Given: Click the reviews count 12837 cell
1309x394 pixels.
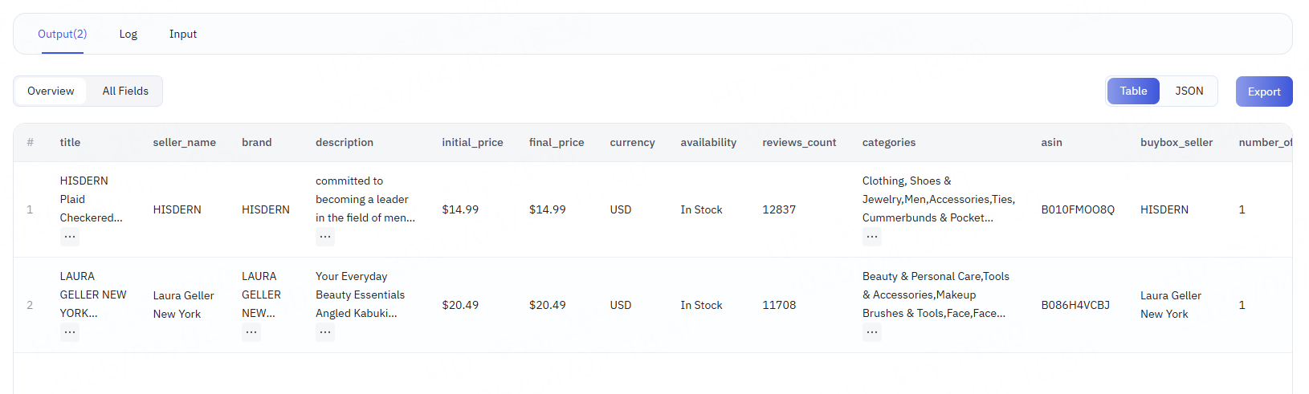Looking at the screenshot, I should (779, 209).
